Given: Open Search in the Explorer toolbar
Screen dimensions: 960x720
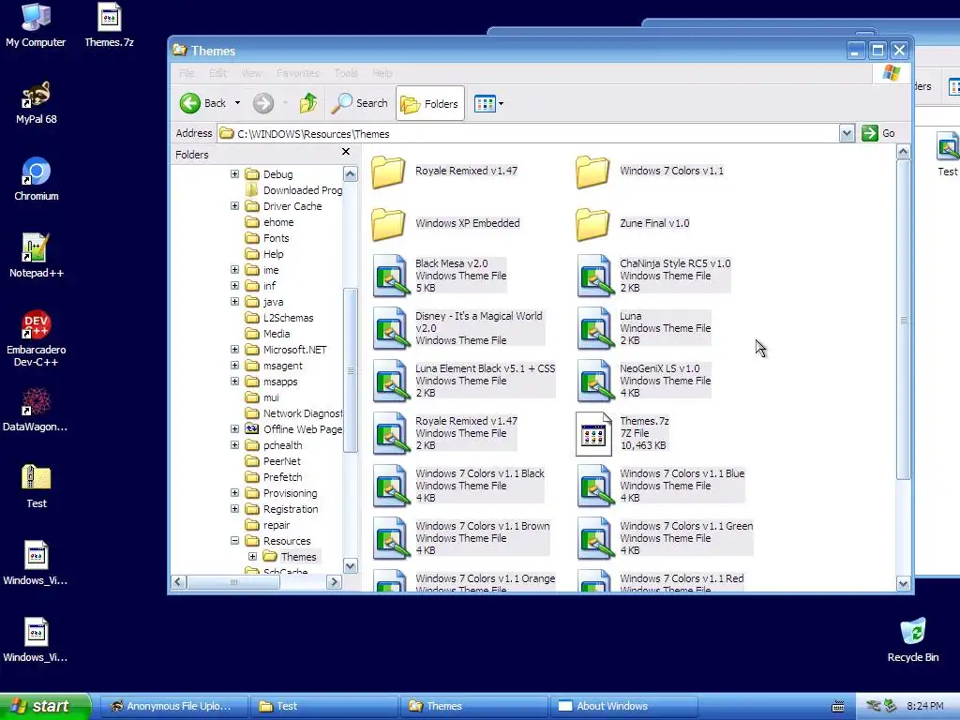Looking at the screenshot, I should [x=359, y=103].
